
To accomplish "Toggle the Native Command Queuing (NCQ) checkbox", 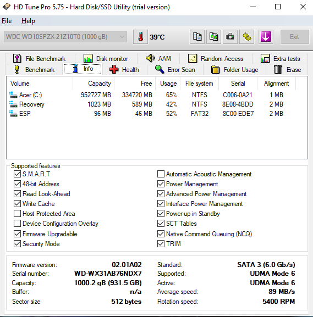I will (x=161, y=234).
